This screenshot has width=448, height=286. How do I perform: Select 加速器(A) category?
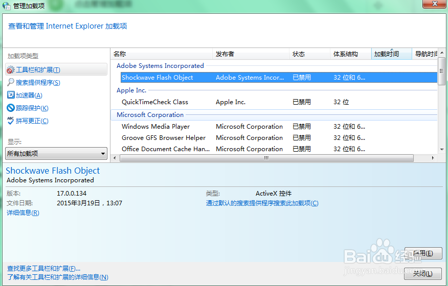point(29,96)
